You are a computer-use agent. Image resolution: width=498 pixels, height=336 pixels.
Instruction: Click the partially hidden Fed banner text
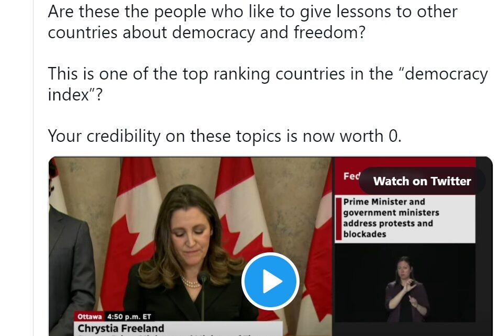351,176
